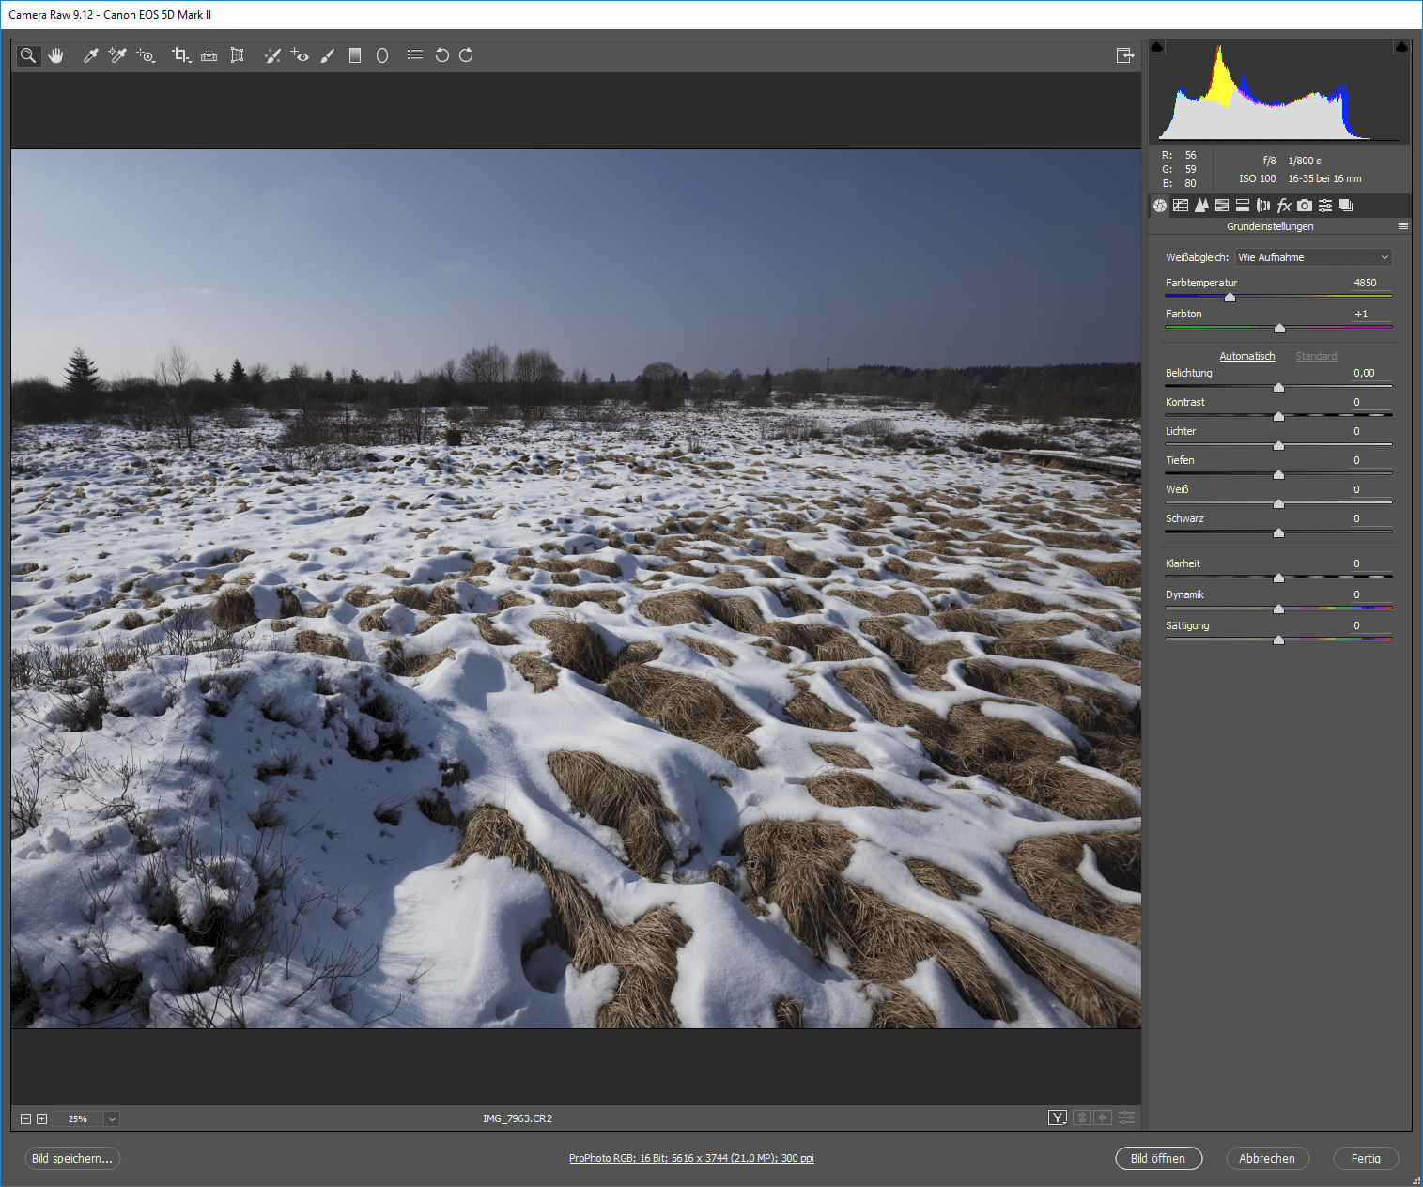
Task: Click the Sättigung slider handle
Action: [x=1278, y=640]
